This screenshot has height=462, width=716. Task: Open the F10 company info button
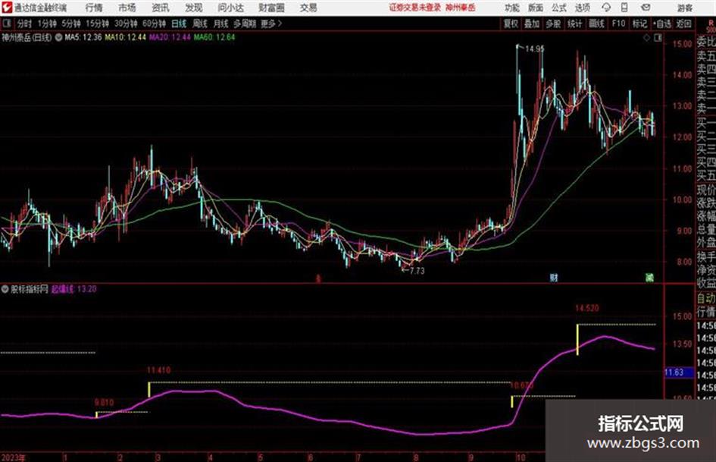(618, 24)
